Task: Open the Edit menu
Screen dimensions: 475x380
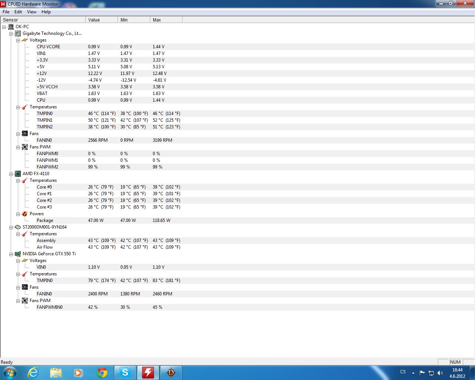Action: click(x=18, y=12)
